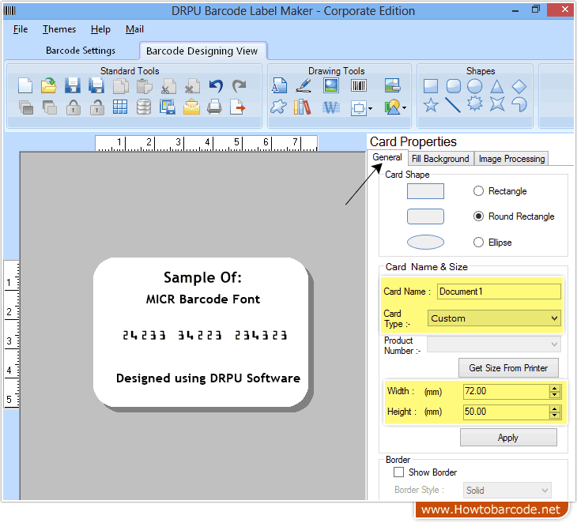Click the Width value field

click(x=507, y=391)
